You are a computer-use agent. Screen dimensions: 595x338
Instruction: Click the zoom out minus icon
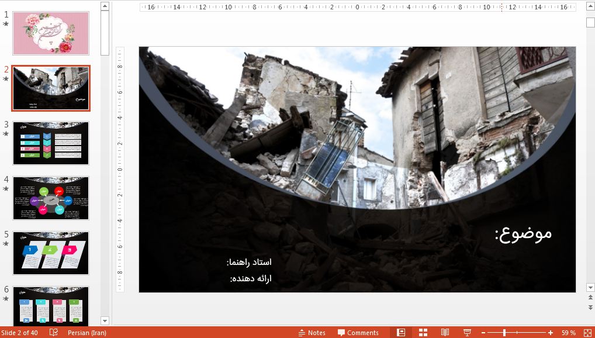tap(483, 333)
